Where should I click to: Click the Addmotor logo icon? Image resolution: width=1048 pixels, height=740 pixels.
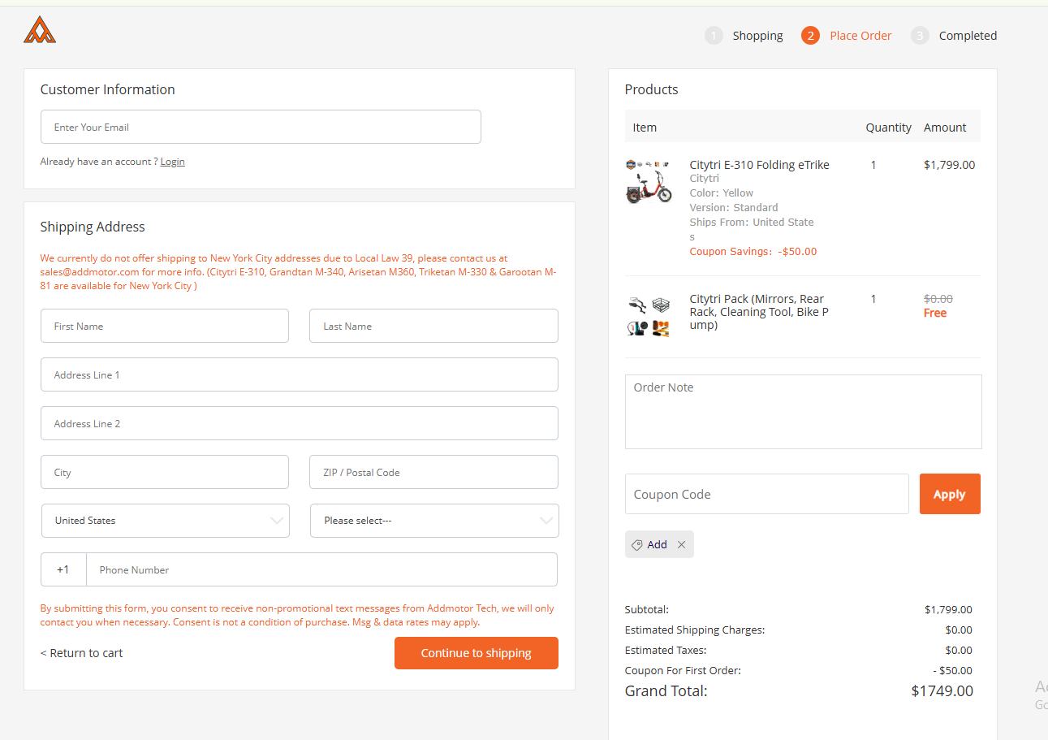click(40, 30)
